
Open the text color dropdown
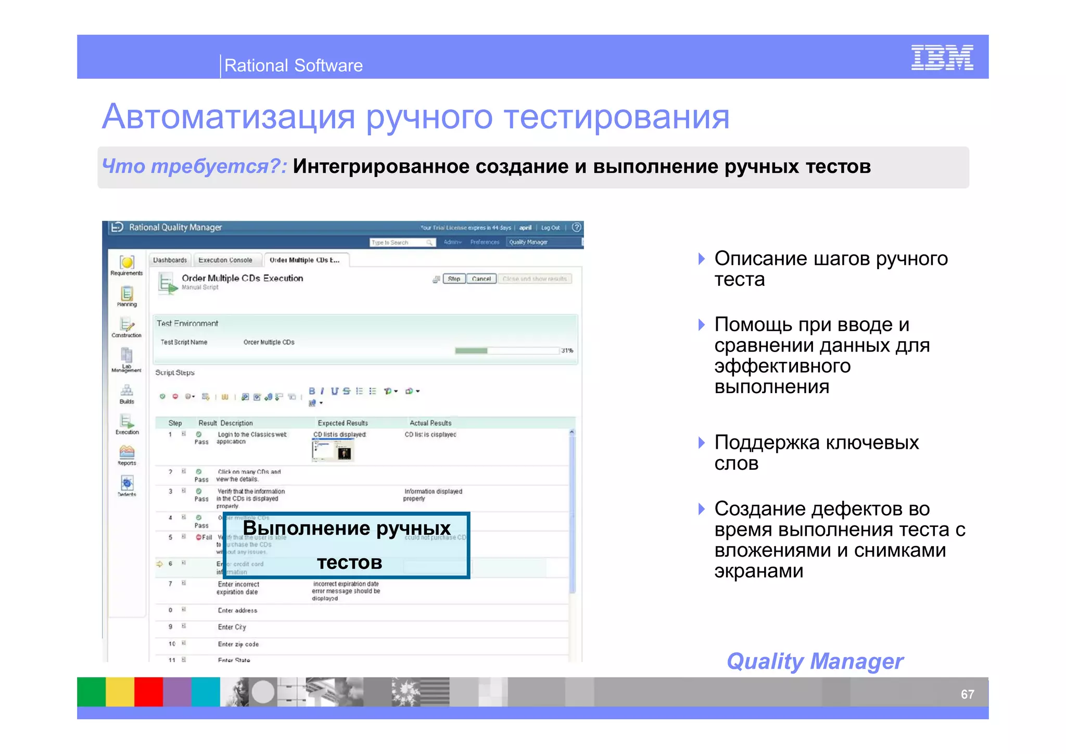(x=390, y=391)
